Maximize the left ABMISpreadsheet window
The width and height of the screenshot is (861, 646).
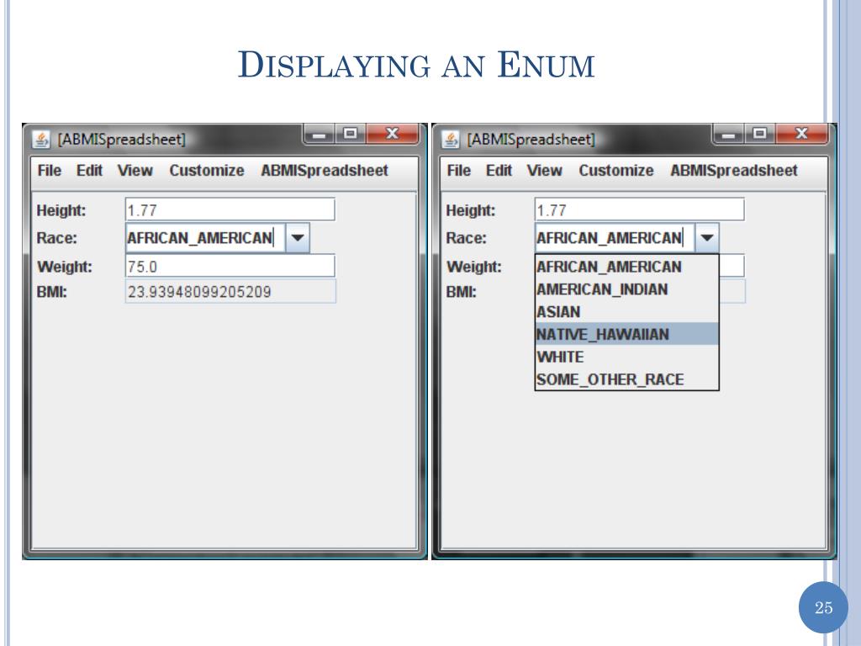tap(351, 134)
